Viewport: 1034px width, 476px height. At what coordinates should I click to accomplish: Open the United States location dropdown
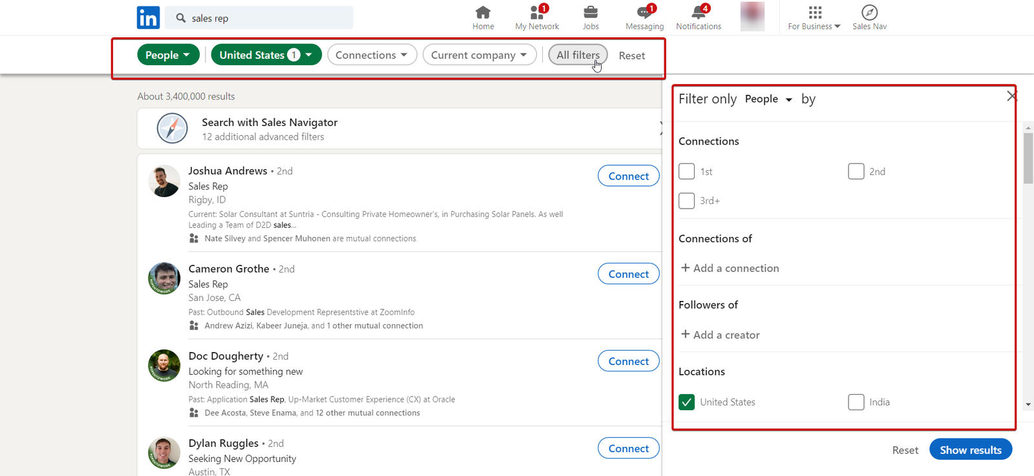tap(266, 55)
